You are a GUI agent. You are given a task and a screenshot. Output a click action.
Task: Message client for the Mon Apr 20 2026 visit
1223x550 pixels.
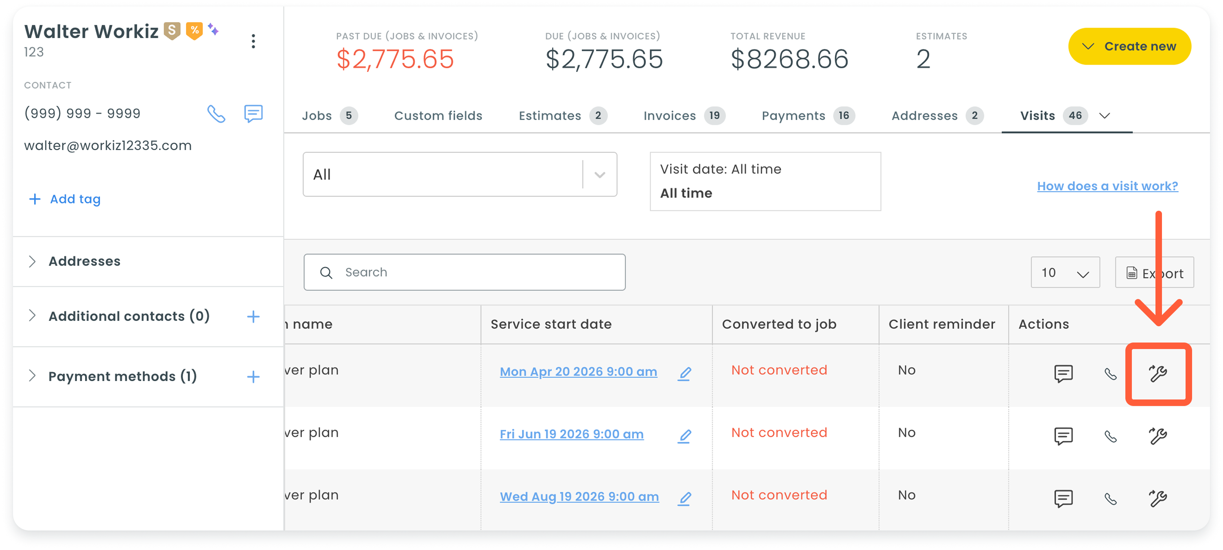click(x=1064, y=374)
